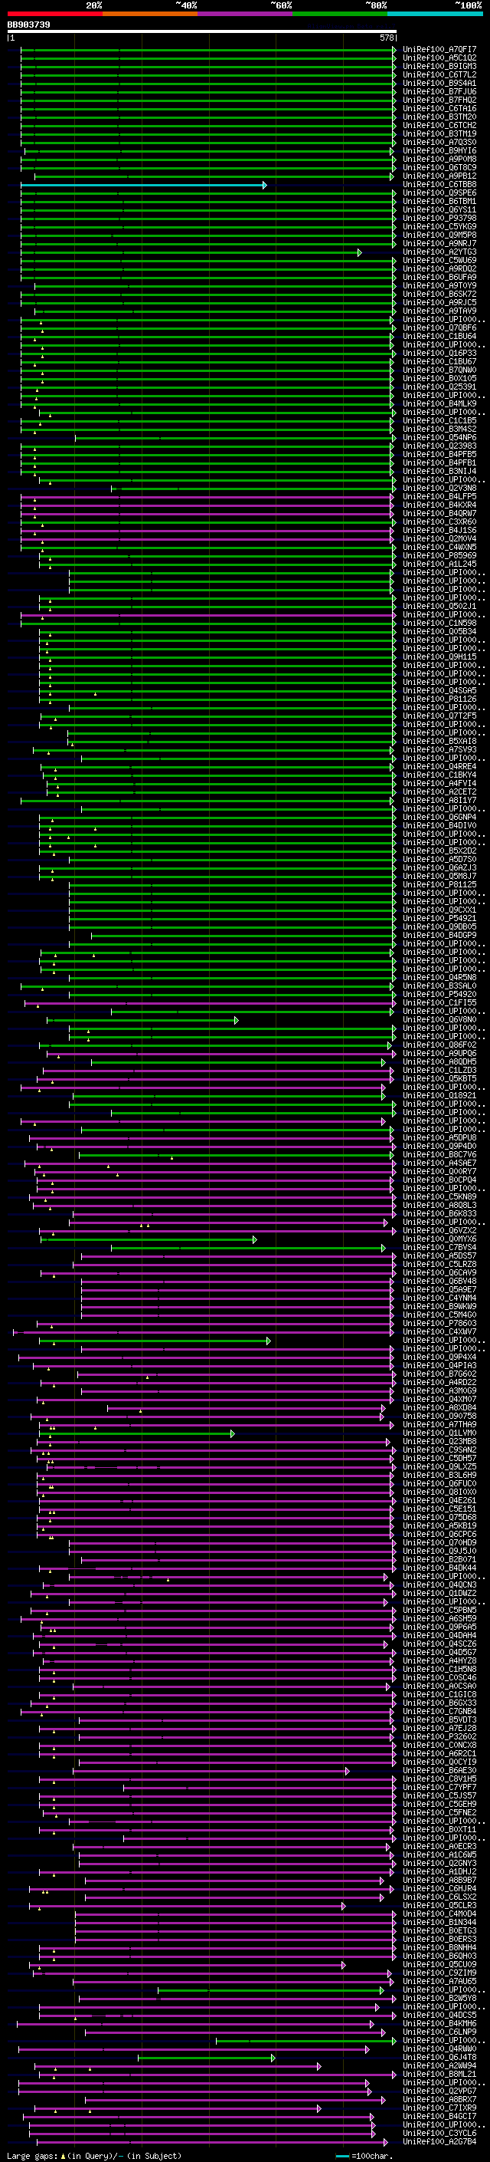Open hit UniRef100_C6T7L2
Screen dimensions: 490x2162
(439, 74)
